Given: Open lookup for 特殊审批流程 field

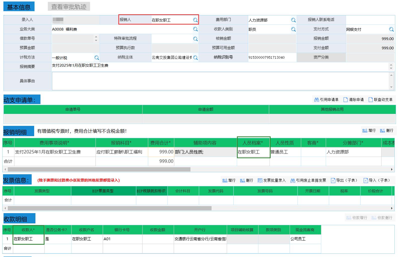Looking at the screenshot, I should 195,39.
